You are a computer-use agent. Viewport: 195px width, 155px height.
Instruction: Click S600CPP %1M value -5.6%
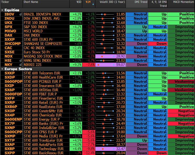[x=89, y=132]
